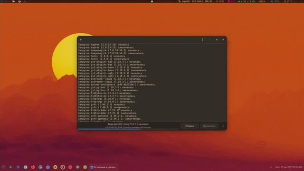Click the log line 'raptor (2.0.15-15) закончилась'
This screenshot has width=304, height=171.
(x=105, y=47)
